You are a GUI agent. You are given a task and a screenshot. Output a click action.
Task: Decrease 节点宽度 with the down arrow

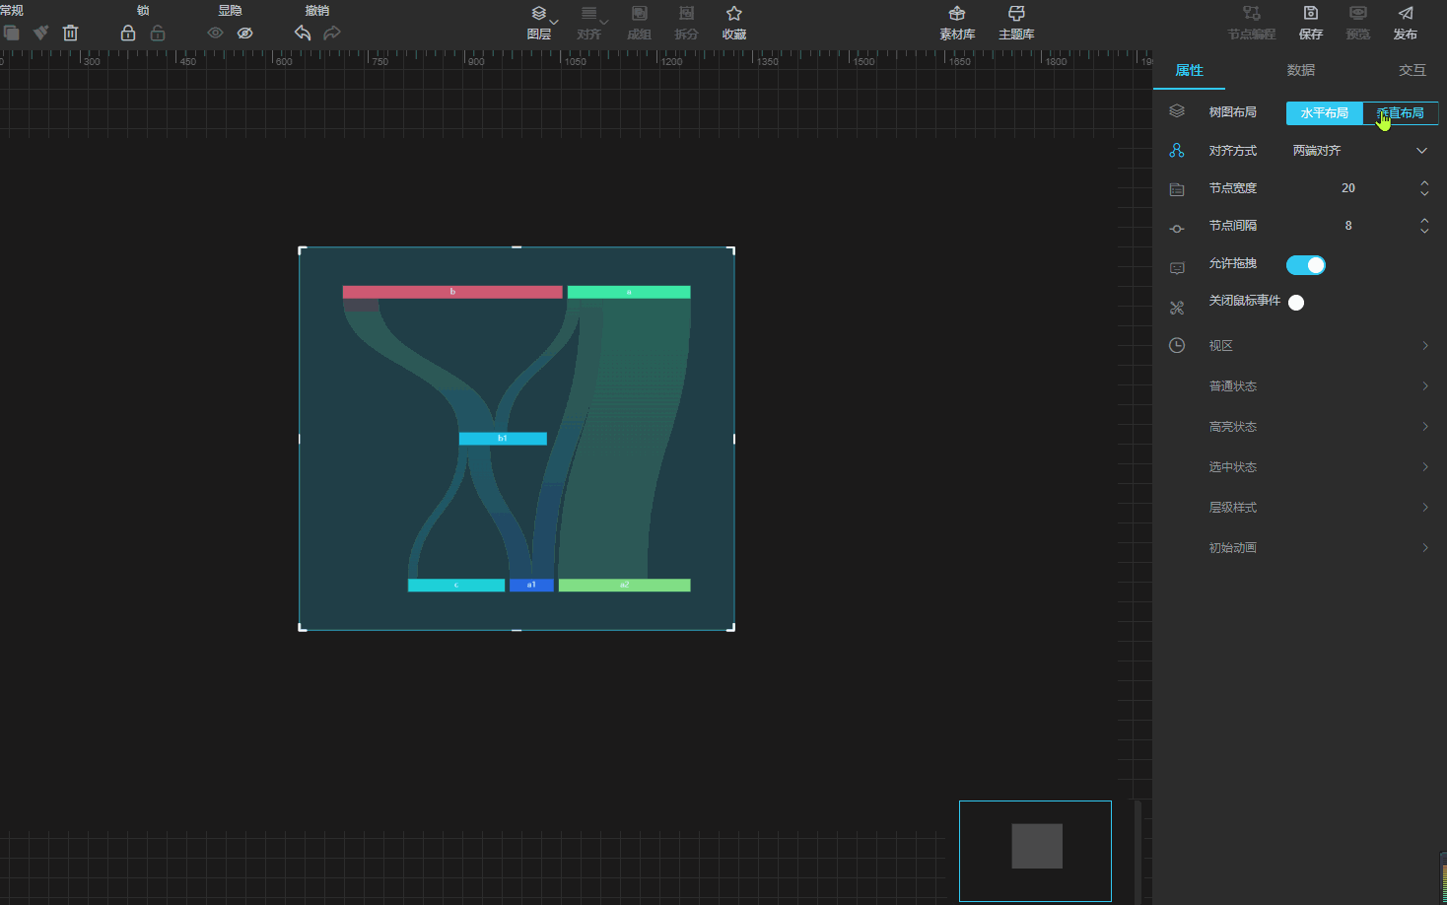(1424, 193)
